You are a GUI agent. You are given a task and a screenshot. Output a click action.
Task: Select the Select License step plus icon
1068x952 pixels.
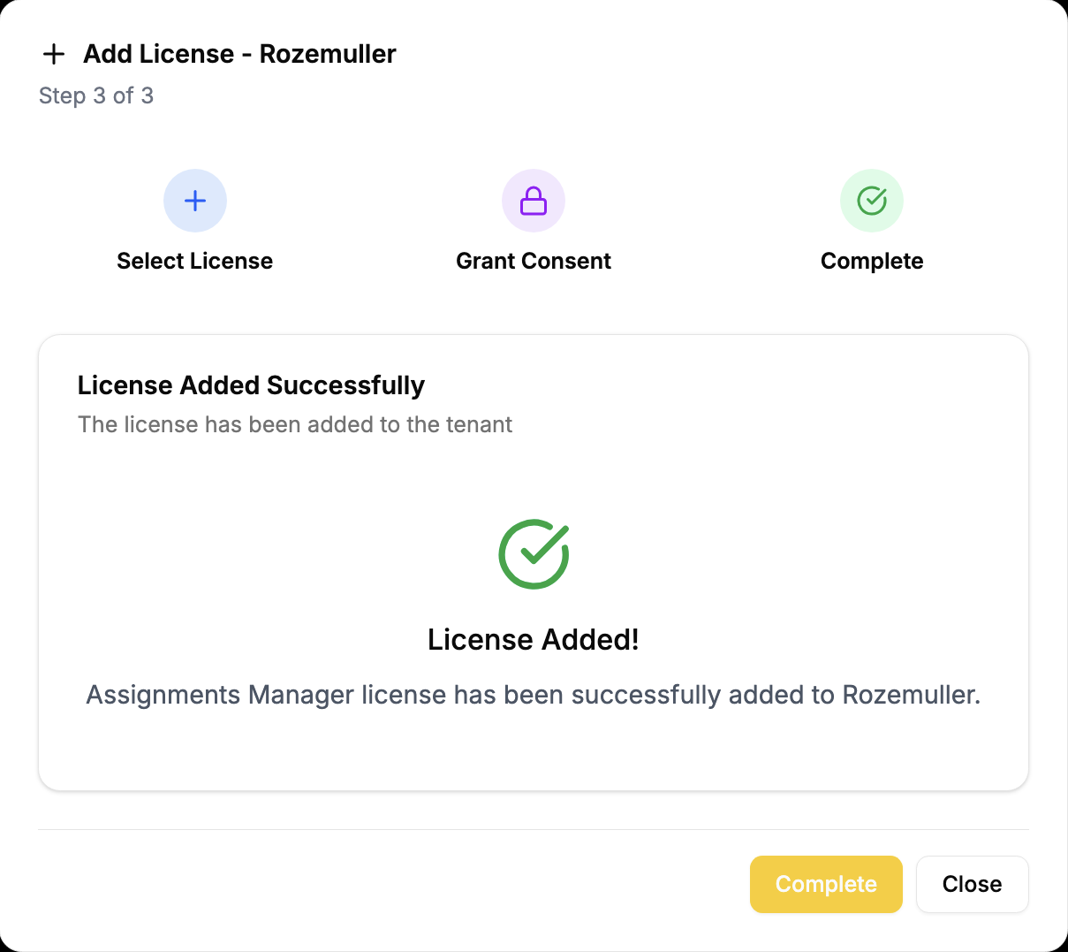[x=194, y=201]
